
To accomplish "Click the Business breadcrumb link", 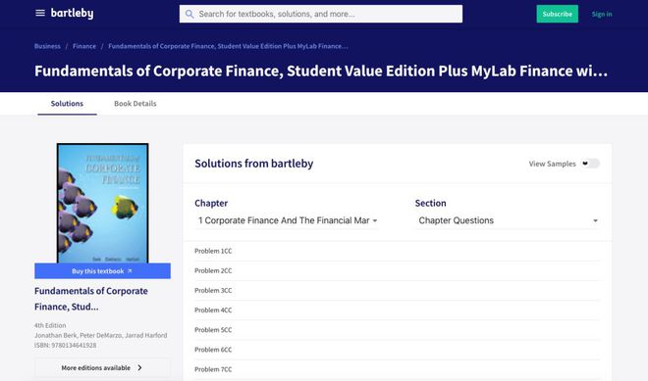I will 47,46.
